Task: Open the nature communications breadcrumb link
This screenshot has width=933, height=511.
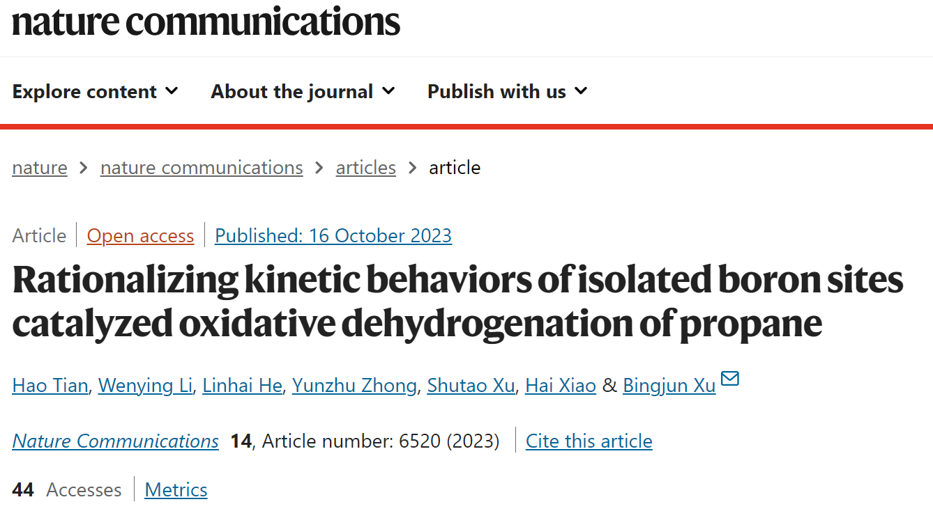Action: pyautogui.click(x=202, y=168)
